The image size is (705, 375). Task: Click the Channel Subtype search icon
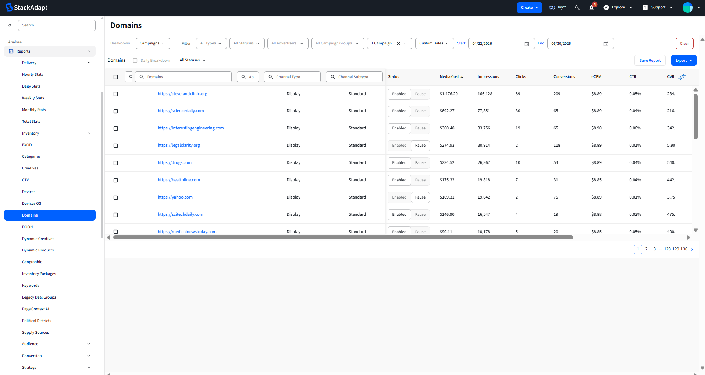(x=333, y=77)
